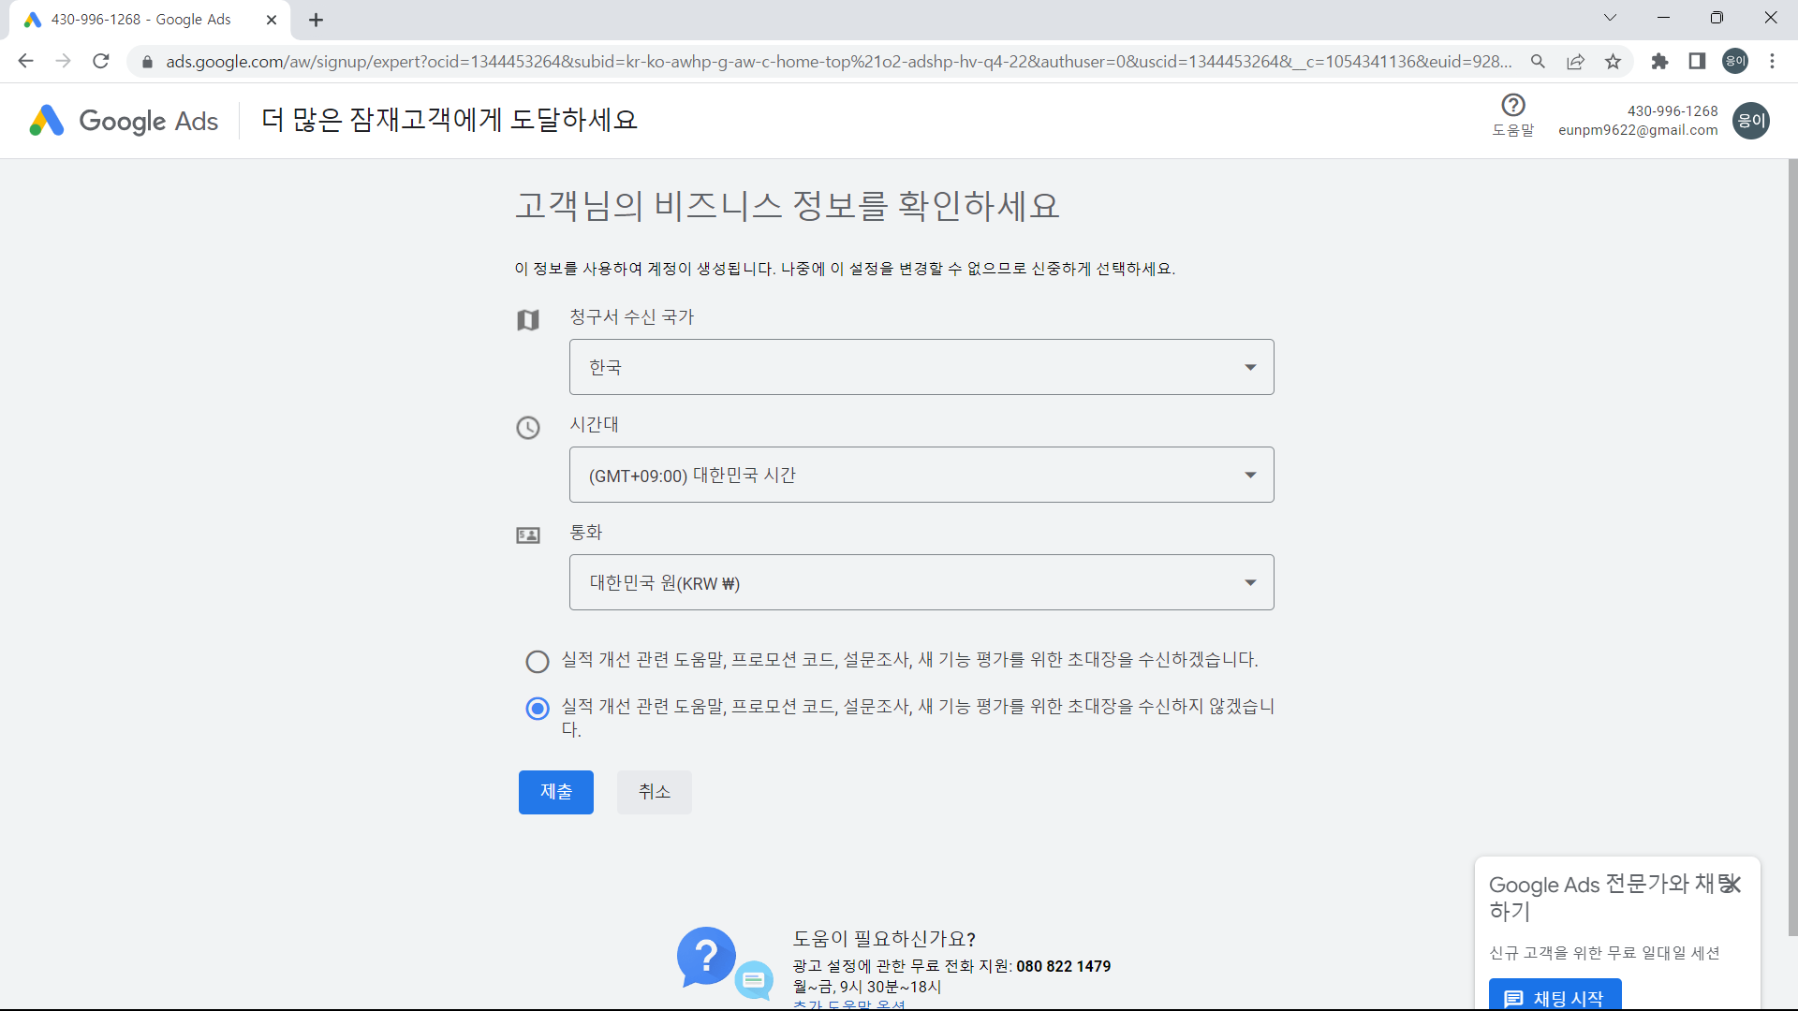This screenshot has width=1798, height=1011.
Task: Click inside the browser address bar
Action: [656, 61]
